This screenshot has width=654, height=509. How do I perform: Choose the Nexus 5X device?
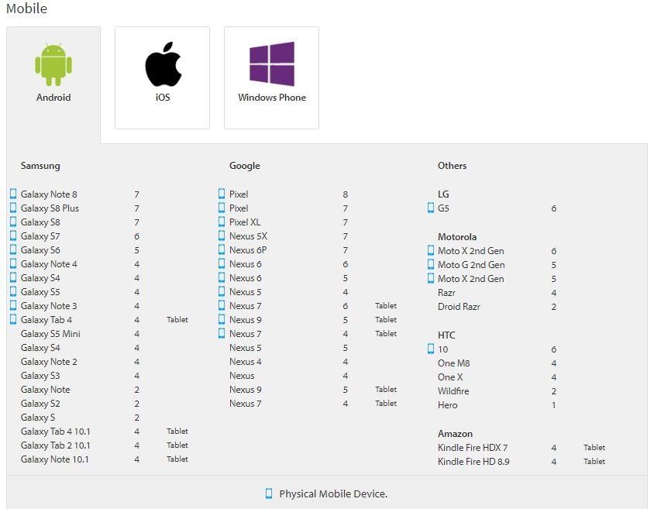click(x=248, y=236)
